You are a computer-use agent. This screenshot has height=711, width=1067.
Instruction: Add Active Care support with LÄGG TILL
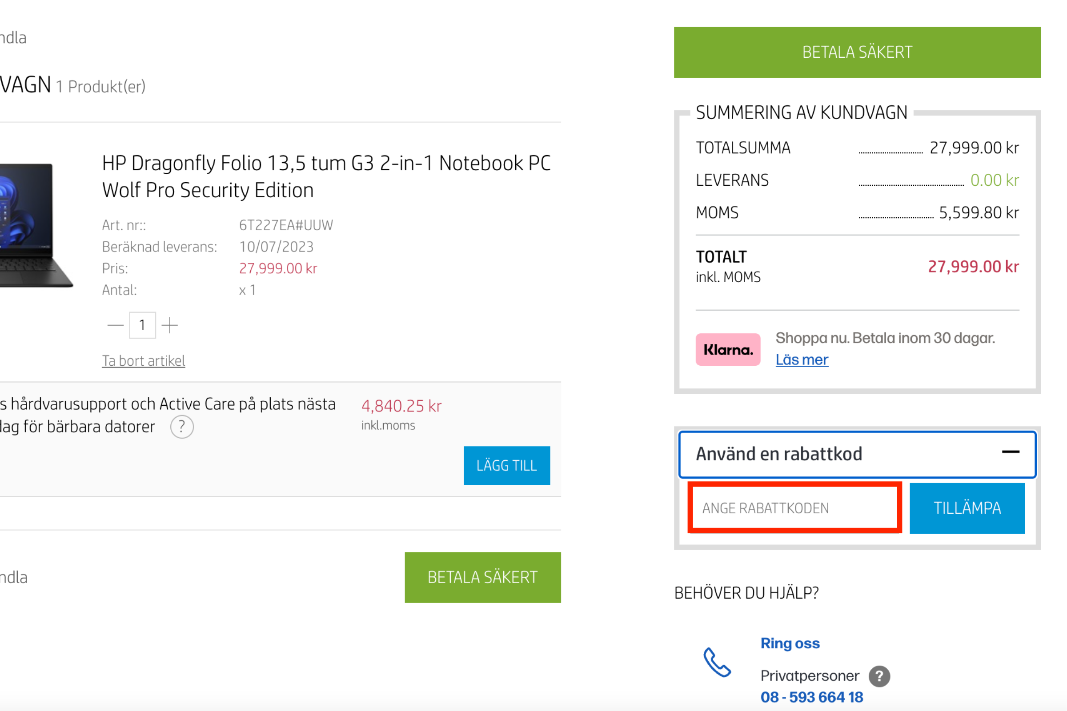coord(507,465)
